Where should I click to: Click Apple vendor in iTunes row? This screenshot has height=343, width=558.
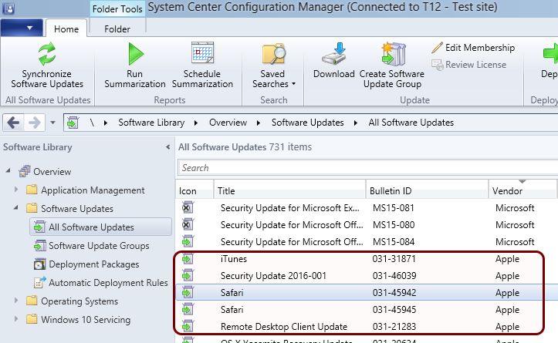coord(508,259)
